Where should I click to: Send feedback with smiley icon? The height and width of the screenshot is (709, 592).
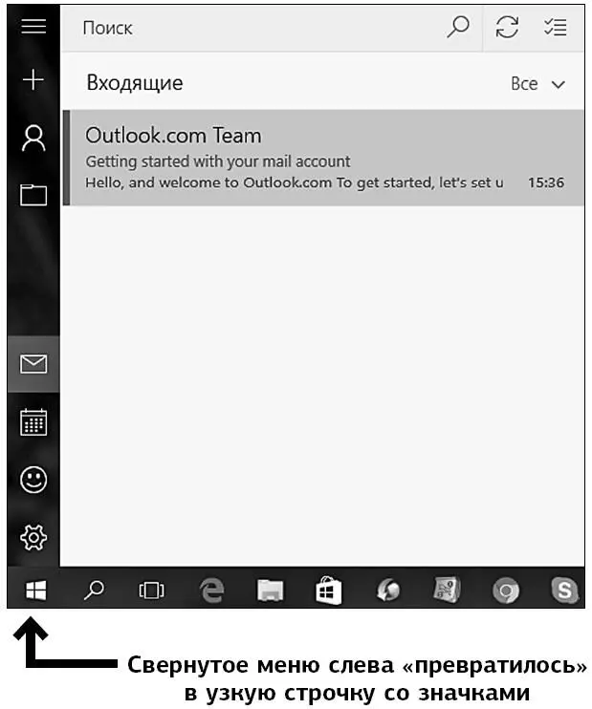point(33,480)
